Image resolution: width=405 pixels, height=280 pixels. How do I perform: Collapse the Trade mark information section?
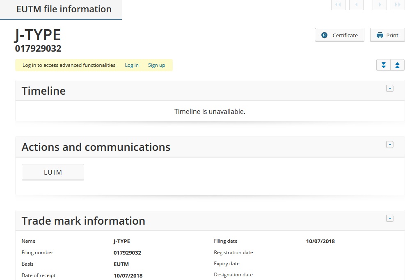[390, 219]
